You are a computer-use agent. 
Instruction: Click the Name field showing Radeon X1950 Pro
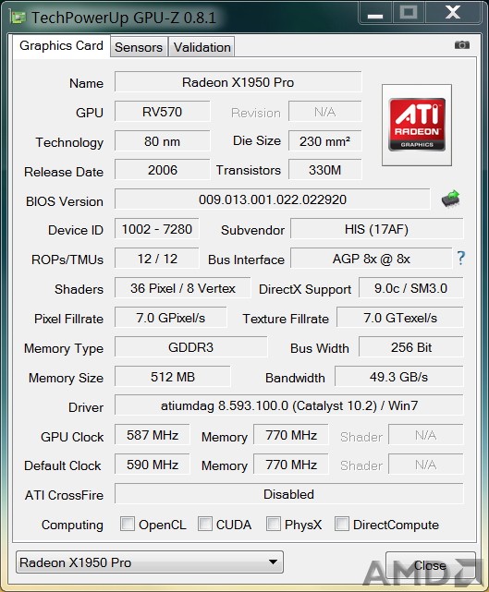tap(238, 82)
